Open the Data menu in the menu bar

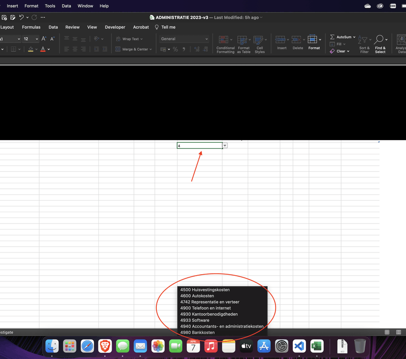66,6
